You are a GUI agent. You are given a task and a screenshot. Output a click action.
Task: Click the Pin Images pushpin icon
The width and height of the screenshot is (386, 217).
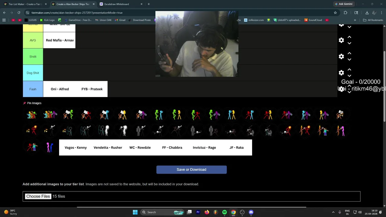[x=24, y=103]
